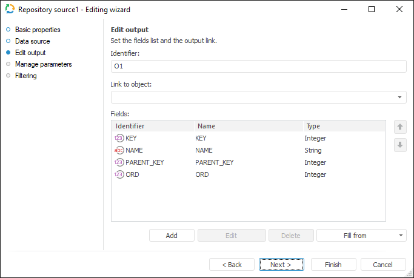Click inside the Identifier text field
This screenshot has width=414, height=278.
(x=258, y=66)
